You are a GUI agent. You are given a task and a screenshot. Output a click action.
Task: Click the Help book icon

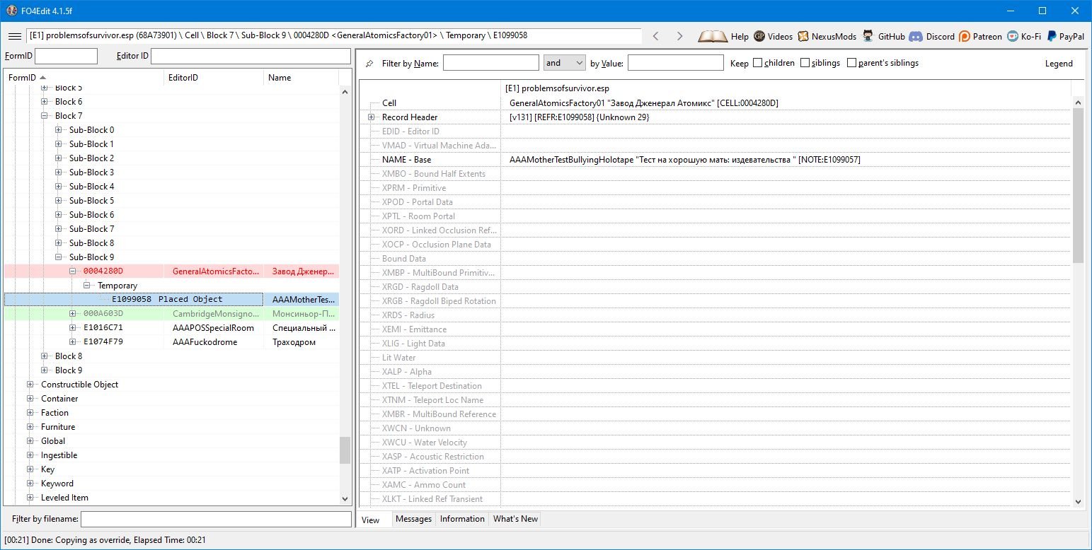pyautogui.click(x=712, y=36)
